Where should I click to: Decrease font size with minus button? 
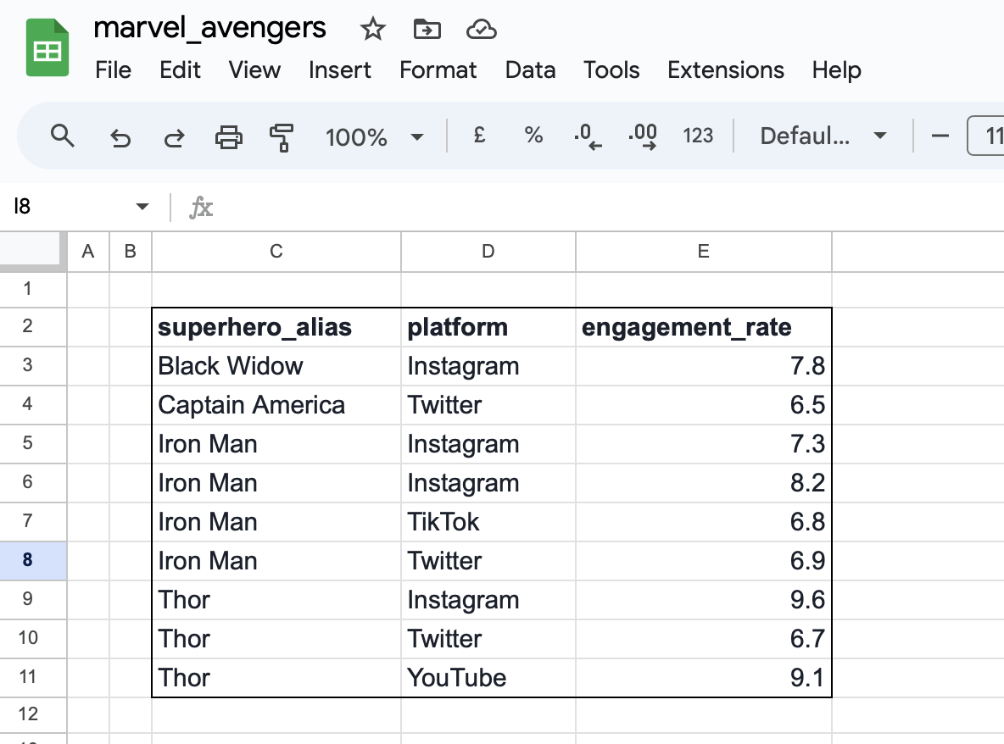pyautogui.click(x=940, y=136)
